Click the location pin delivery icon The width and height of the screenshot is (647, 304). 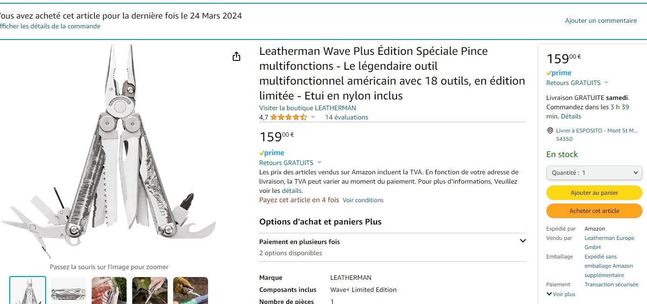pyautogui.click(x=550, y=131)
